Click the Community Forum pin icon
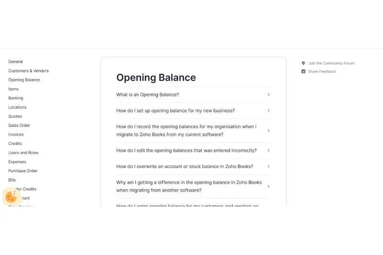Image resolution: width=383 pixels, height=255 pixels. coord(303,63)
